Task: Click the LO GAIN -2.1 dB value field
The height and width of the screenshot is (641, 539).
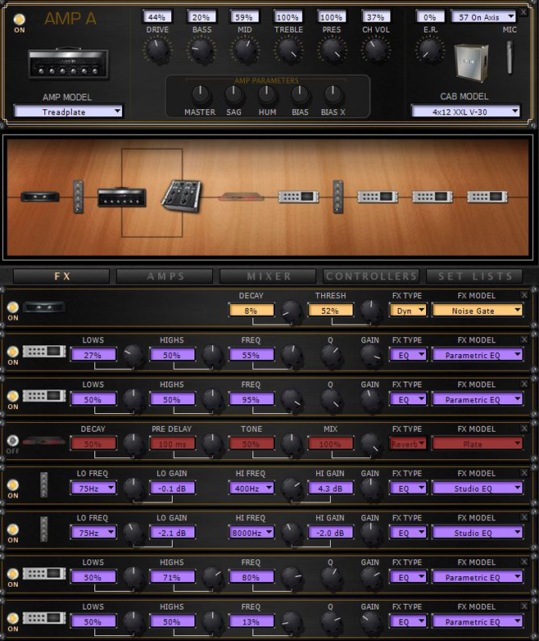Action: tap(172, 533)
